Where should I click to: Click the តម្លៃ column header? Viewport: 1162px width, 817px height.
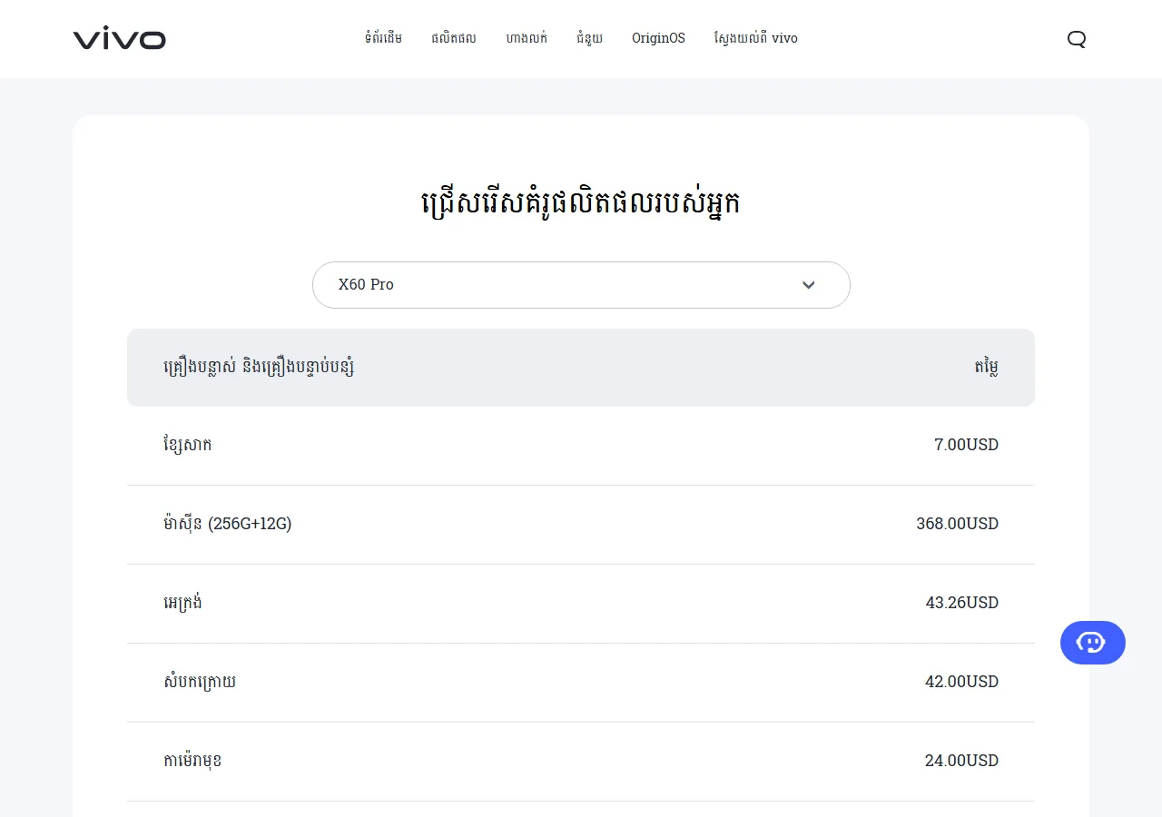(x=986, y=368)
